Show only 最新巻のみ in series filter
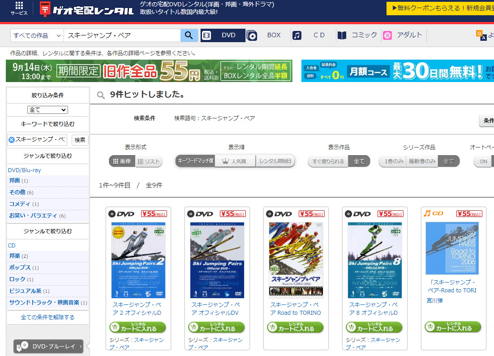This screenshot has width=494, height=356. tap(422, 161)
